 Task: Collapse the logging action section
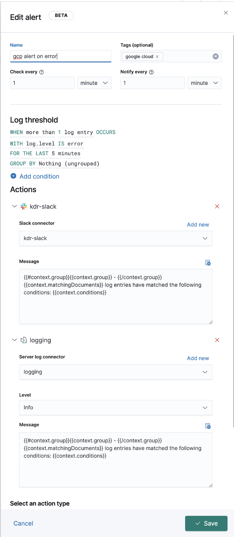click(14, 340)
